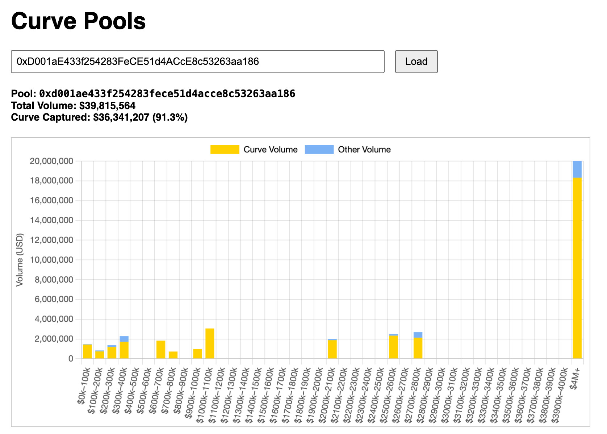
Task: Click the $300k–$400k blue Other segment
Action: coord(124,339)
